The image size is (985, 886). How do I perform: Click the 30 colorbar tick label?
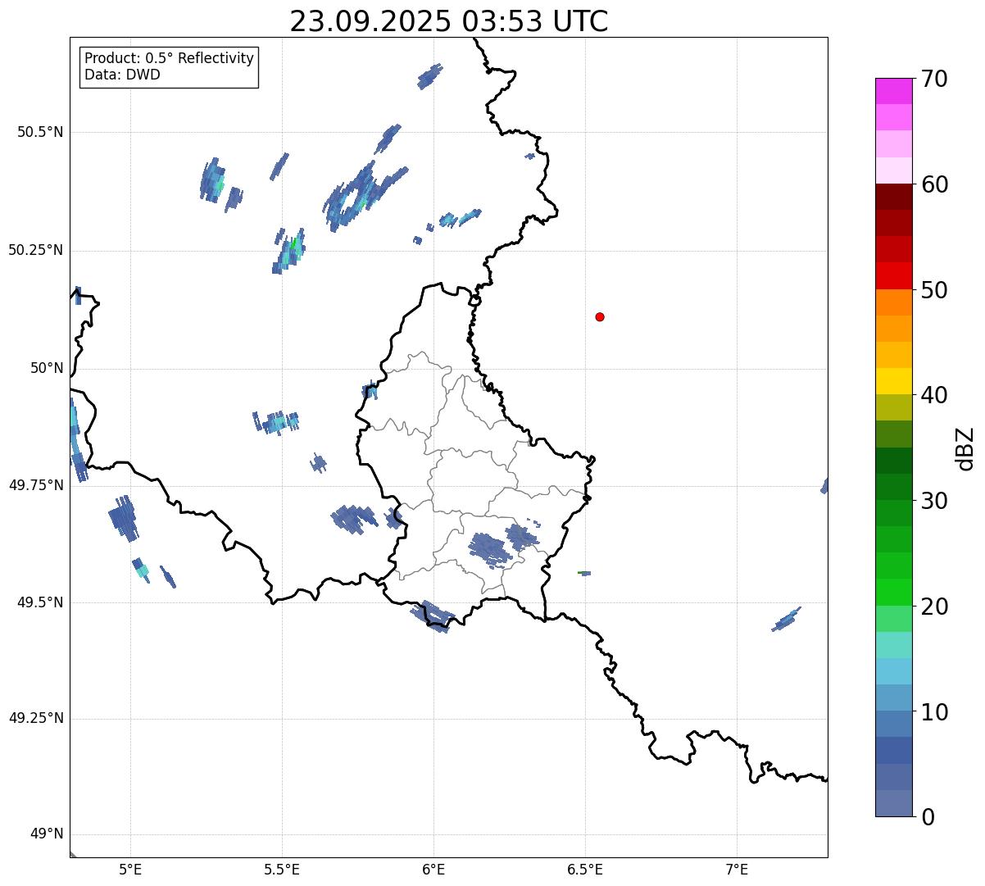(934, 501)
